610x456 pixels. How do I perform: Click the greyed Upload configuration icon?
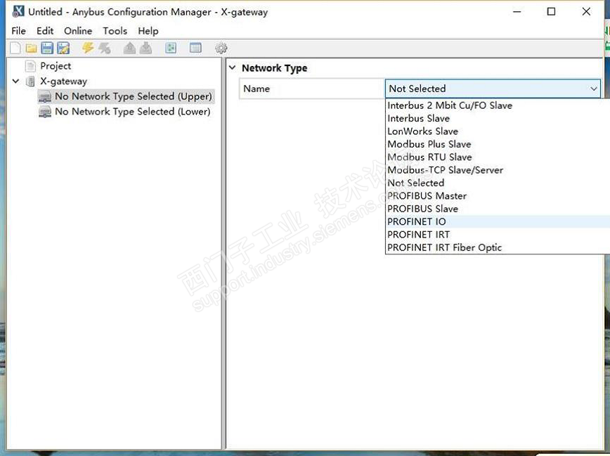tap(129, 48)
